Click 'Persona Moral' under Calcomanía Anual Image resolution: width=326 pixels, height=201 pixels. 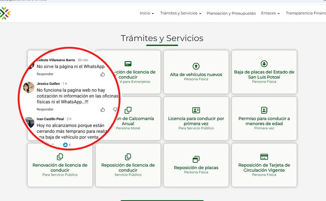point(128,128)
